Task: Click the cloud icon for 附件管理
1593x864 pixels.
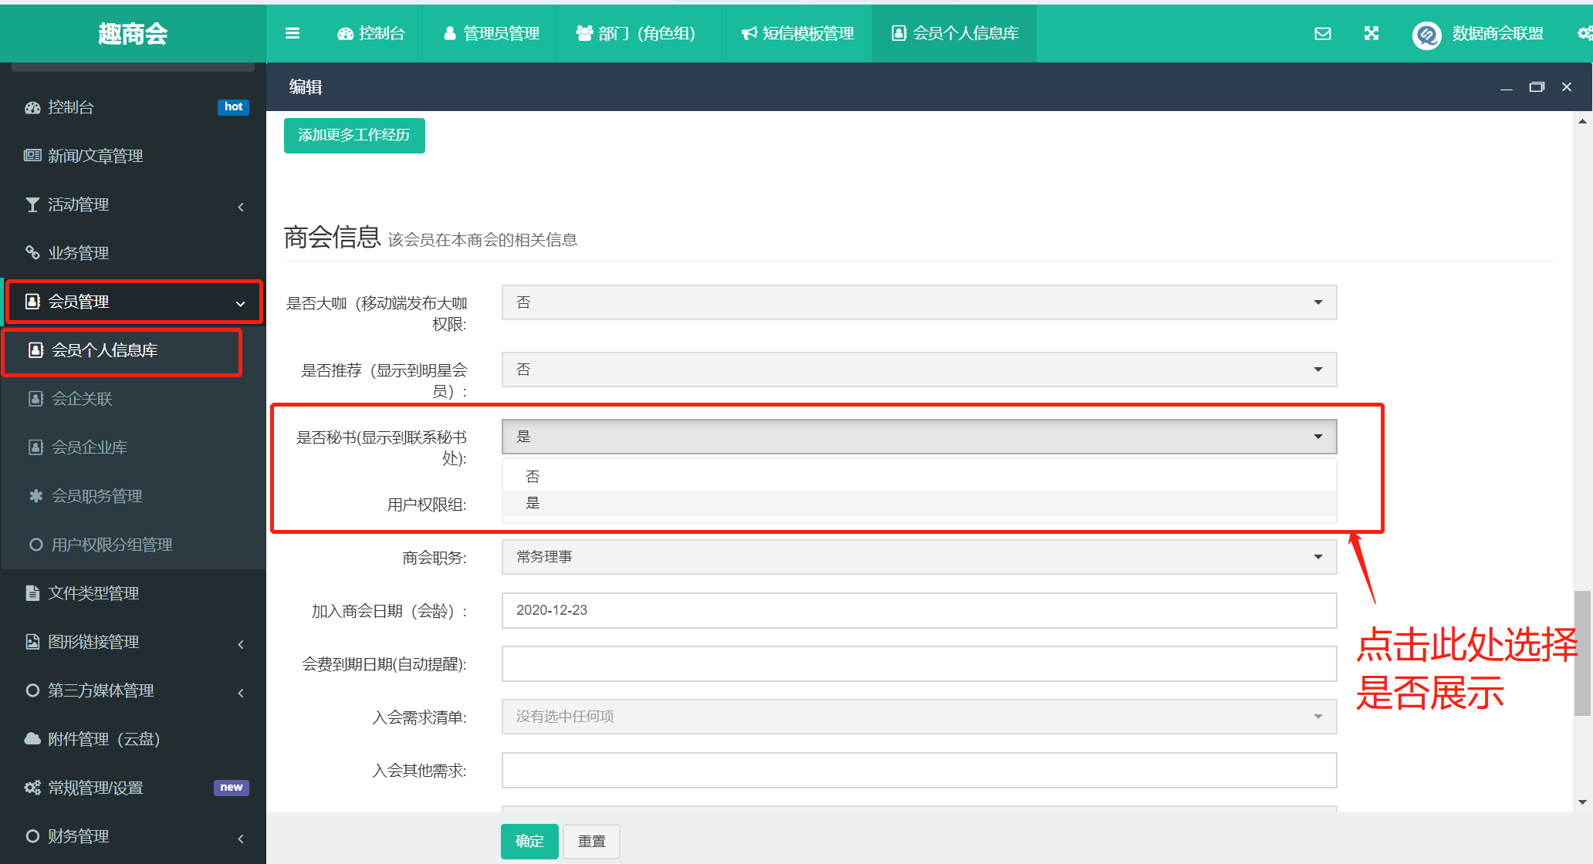Action: [x=32, y=739]
